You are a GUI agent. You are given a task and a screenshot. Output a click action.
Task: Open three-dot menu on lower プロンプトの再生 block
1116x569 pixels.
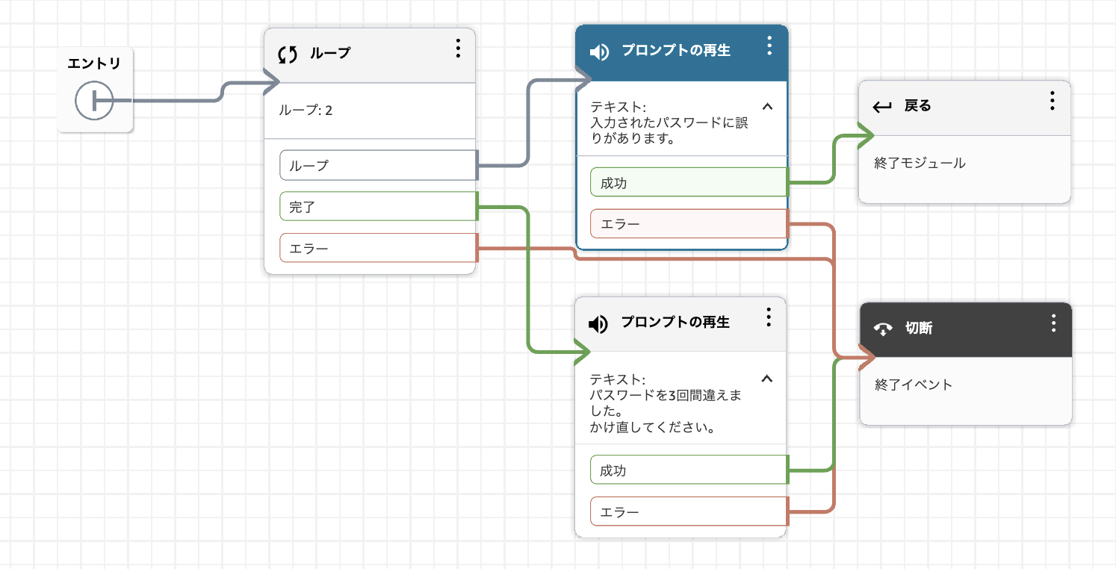(768, 317)
